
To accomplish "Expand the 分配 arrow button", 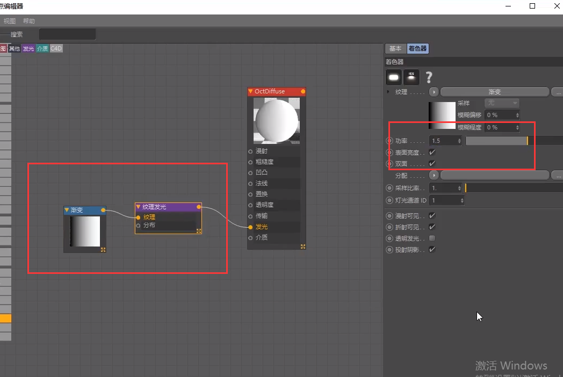I will coord(434,176).
